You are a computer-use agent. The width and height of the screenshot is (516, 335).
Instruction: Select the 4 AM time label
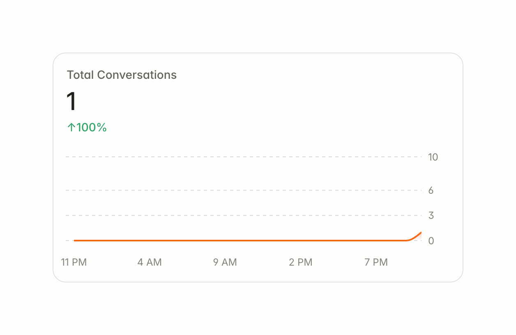click(x=150, y=262)
